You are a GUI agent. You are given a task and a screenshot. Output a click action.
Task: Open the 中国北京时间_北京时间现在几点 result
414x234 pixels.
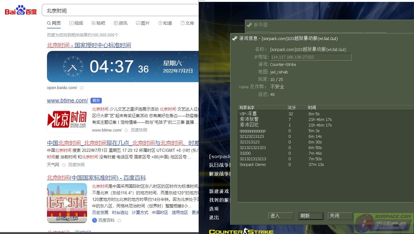coord(123,143)
